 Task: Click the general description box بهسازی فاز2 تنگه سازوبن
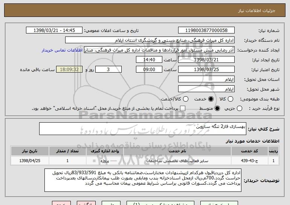[143, 129]
